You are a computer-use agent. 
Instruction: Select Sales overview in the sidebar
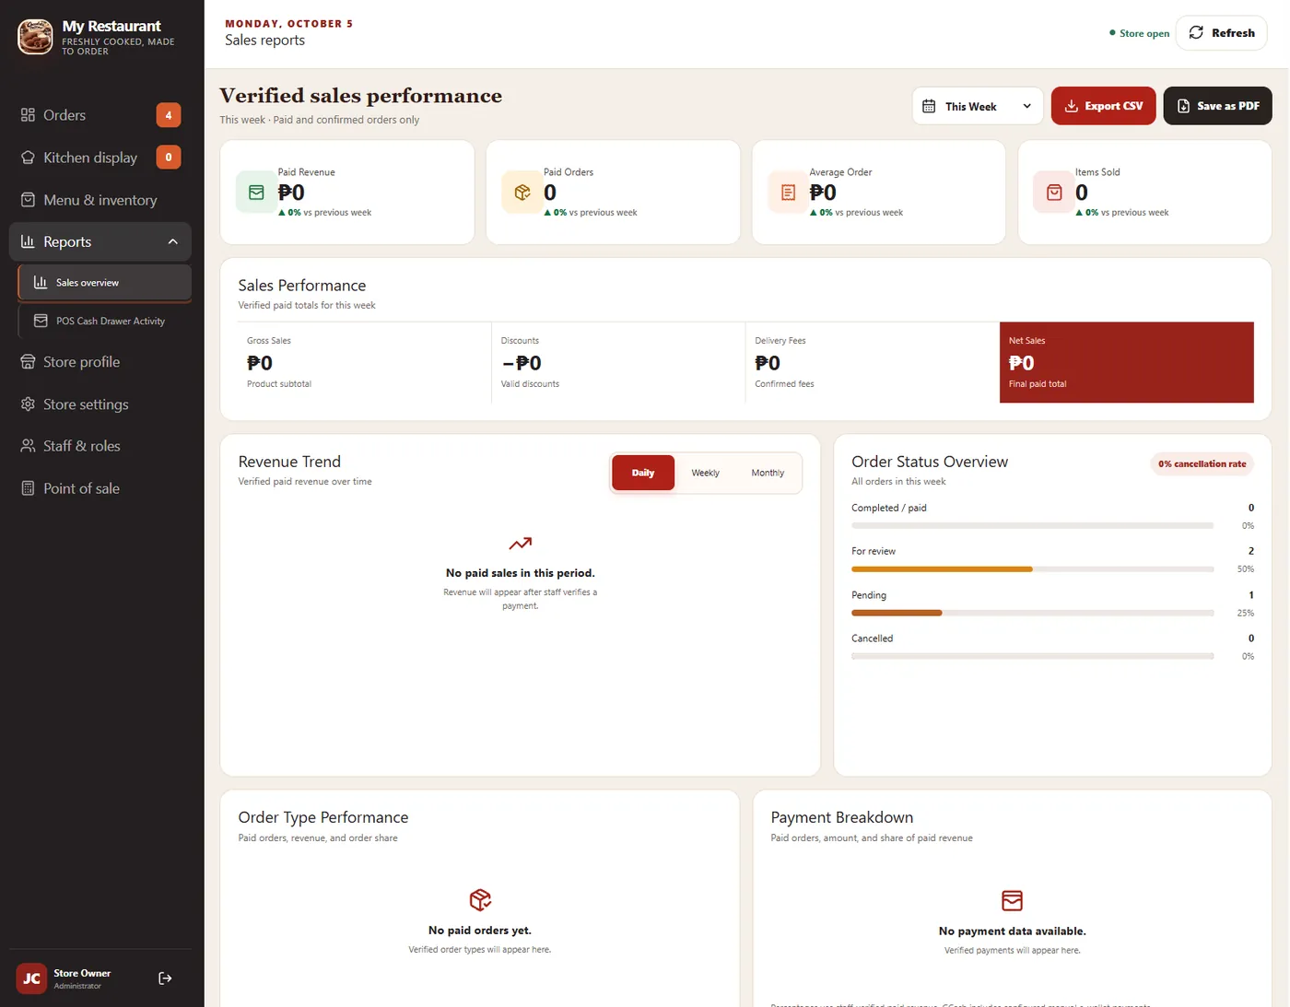coord(105,283)
